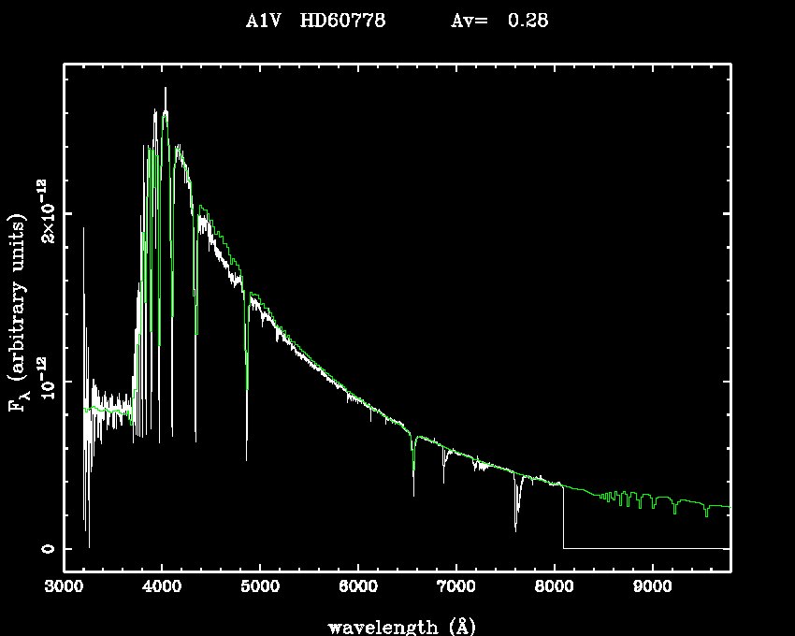
Task: Click the highest spectrum peak near 4000 Å
Action: point(166,90)
